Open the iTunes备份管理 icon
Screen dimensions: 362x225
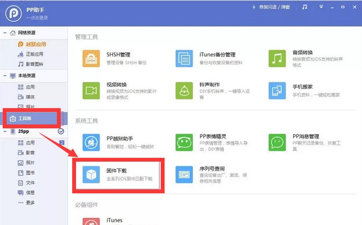point(184,58)
